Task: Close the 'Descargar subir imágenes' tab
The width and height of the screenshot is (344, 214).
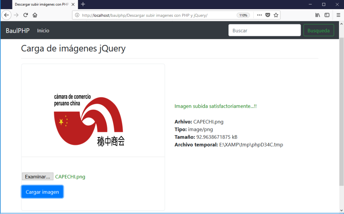Action: coord(73,4)
